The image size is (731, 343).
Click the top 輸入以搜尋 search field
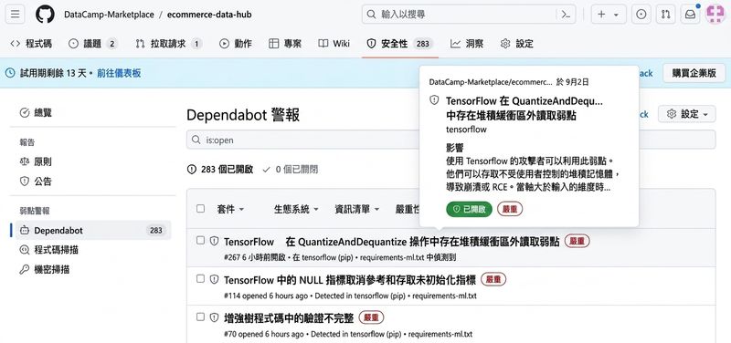[469, 15]
